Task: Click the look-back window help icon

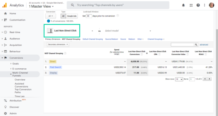Action: tap(118, 16)
